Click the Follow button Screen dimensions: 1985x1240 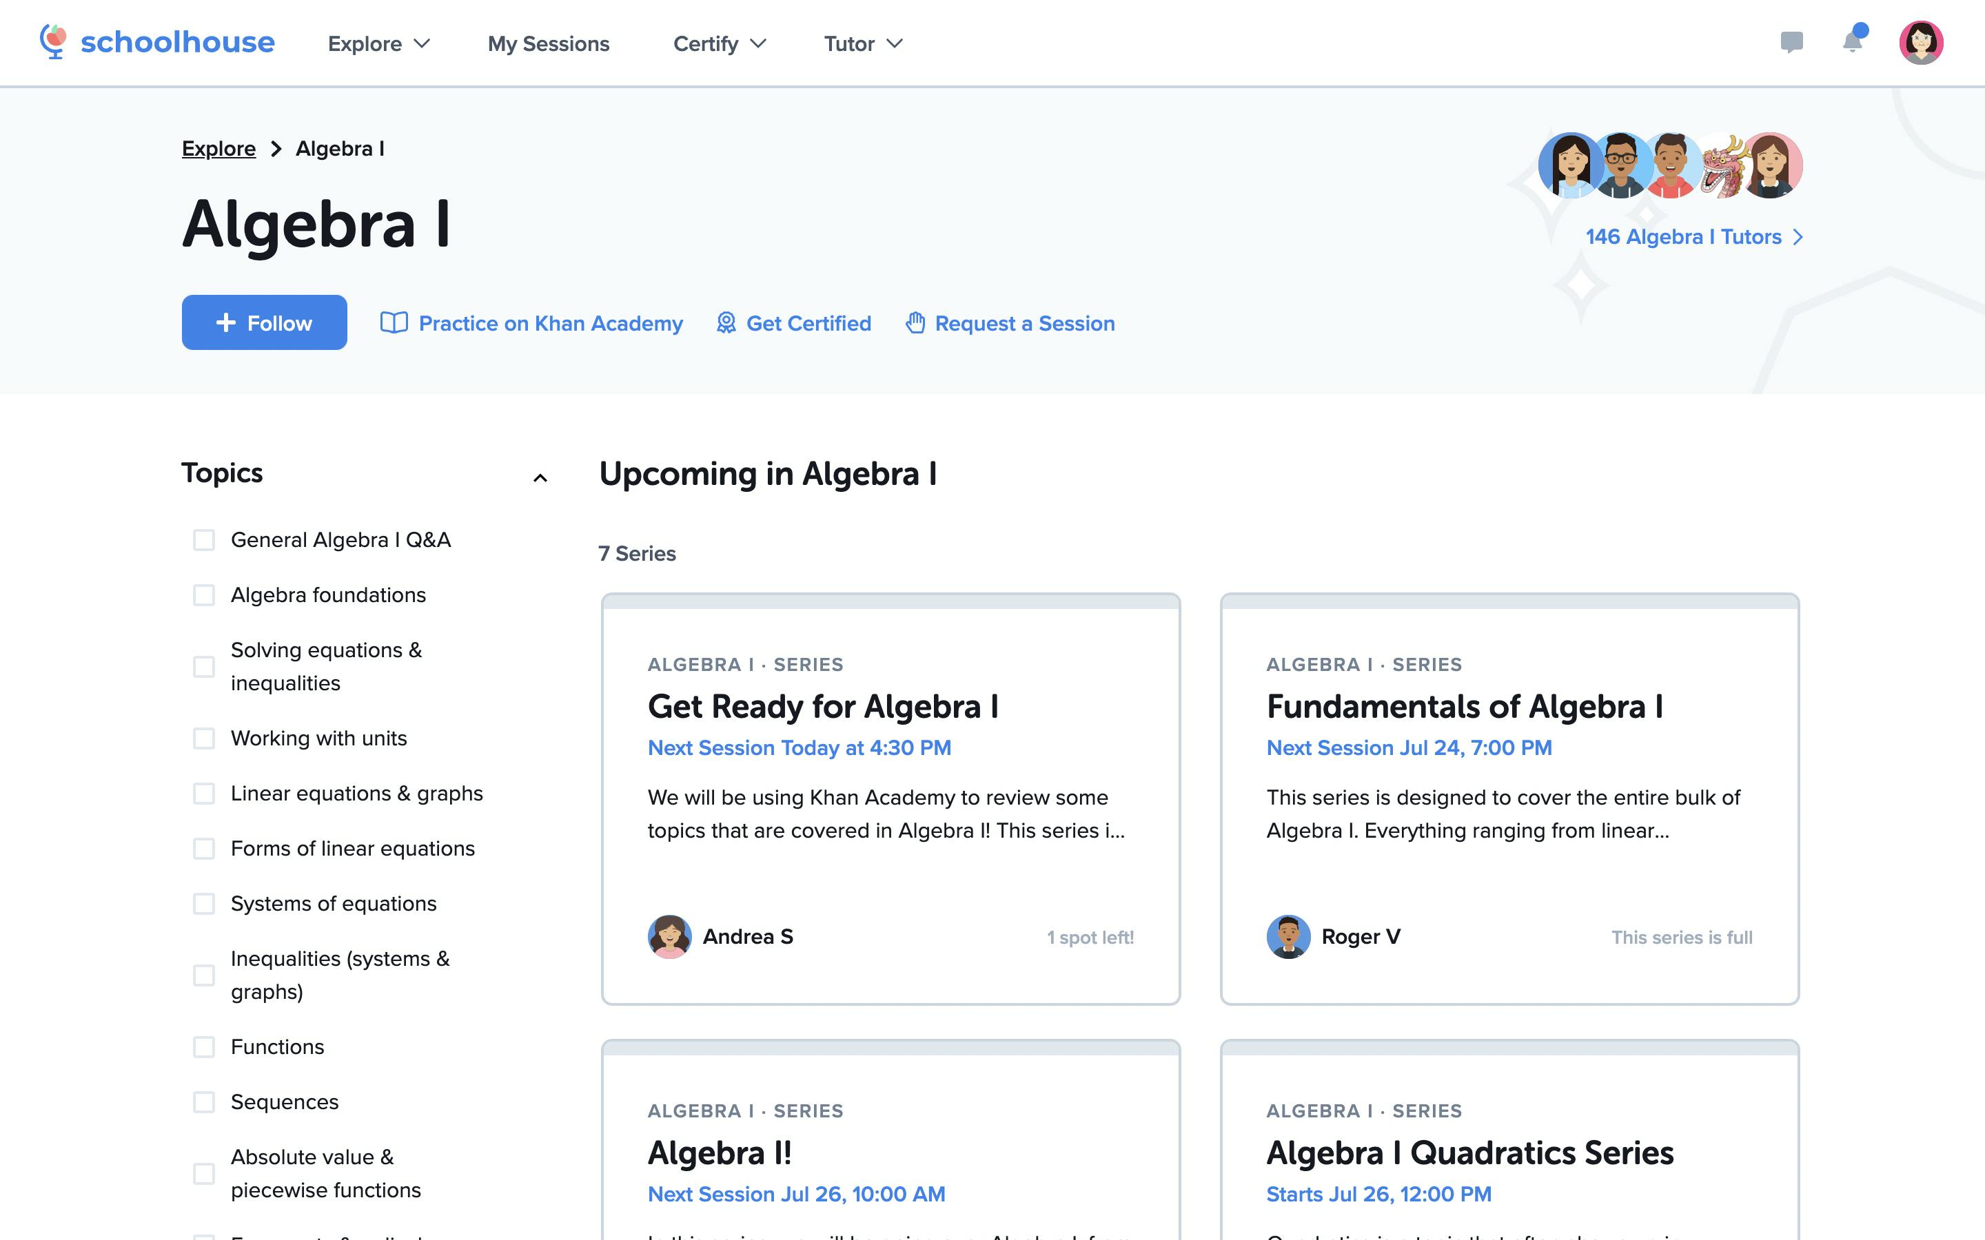[264, 322]
